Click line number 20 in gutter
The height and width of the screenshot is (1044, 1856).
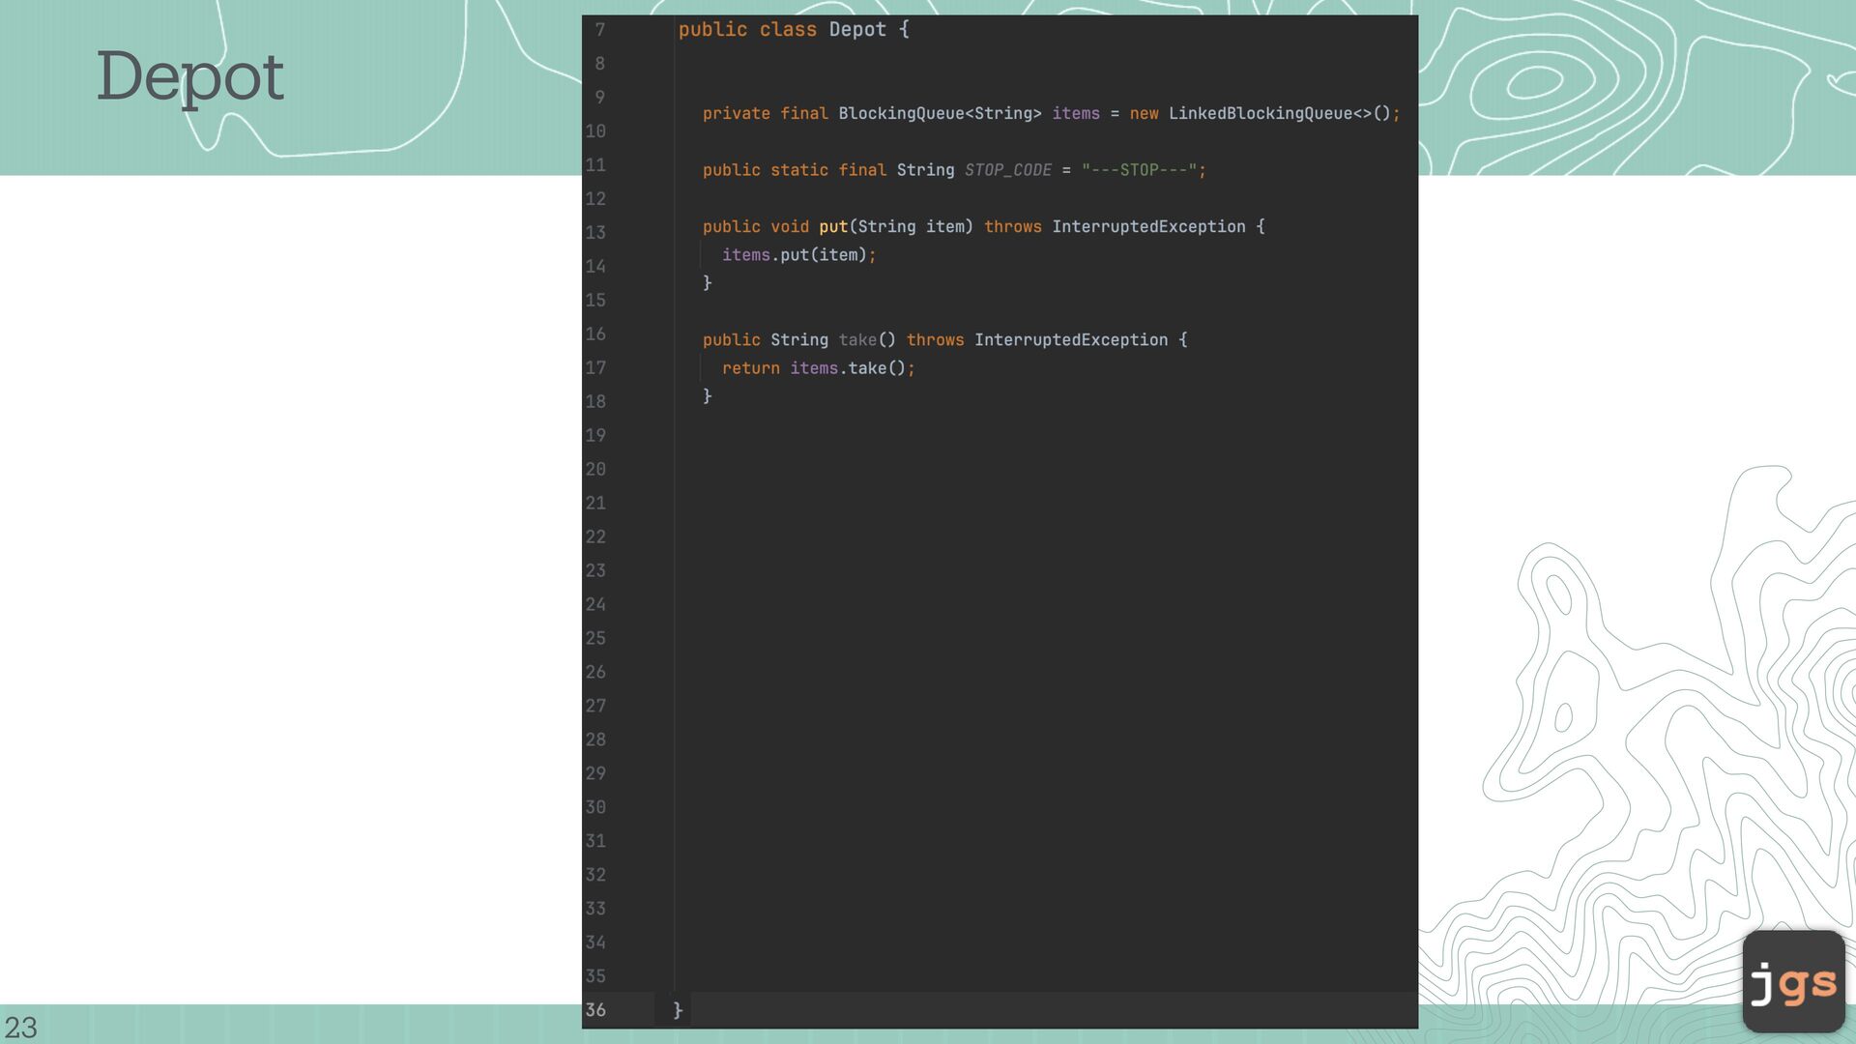(595, 470)
